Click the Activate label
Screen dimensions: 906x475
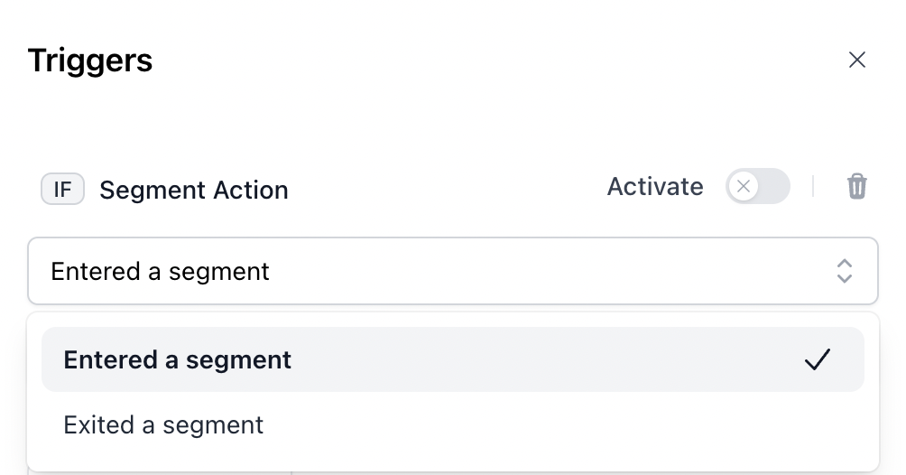(655, 186)
